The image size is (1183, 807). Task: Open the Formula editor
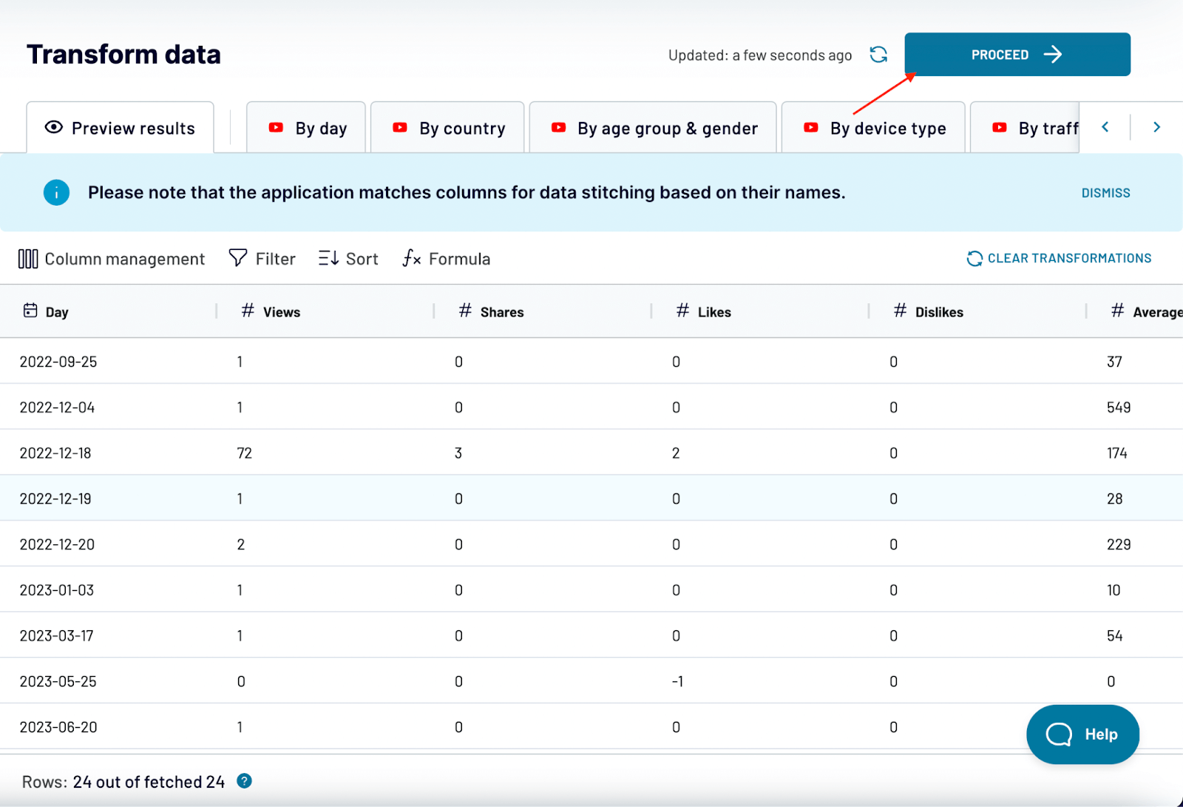(447, 259)
